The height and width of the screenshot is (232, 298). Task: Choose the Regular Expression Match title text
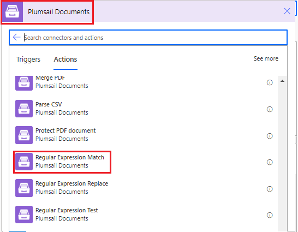pos(70,157)
